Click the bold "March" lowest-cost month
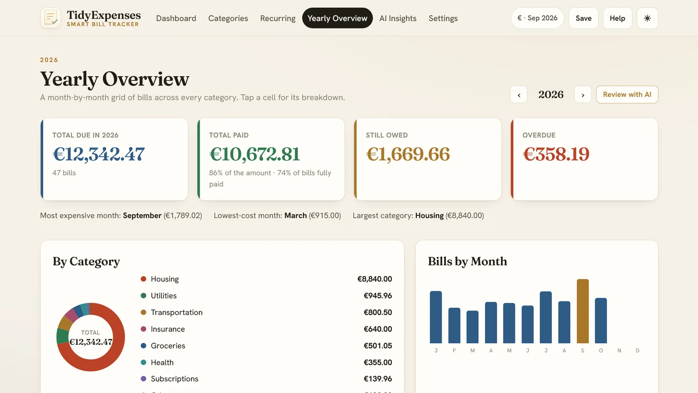The height and width of the screenshot is (393, 698). pyautogui.click(x=296, y=216)
